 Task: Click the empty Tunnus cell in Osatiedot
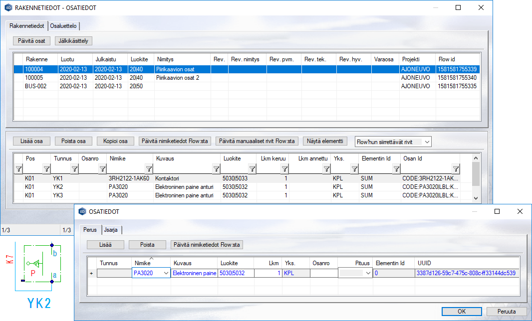click(114, 273)
